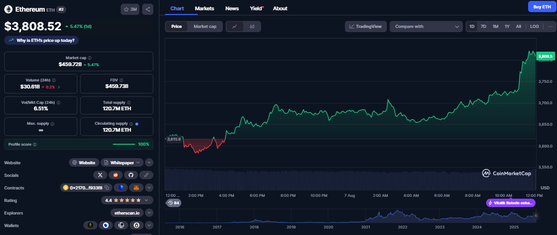Viewport: 557px width, 235px height.
Task: Open the chain-link icon in Socials
Action: pos(146,175)
